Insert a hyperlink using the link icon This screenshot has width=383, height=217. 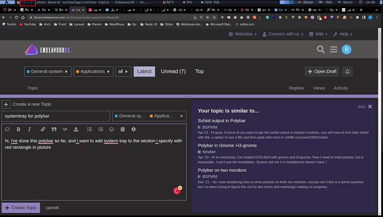tap(43, 129)
